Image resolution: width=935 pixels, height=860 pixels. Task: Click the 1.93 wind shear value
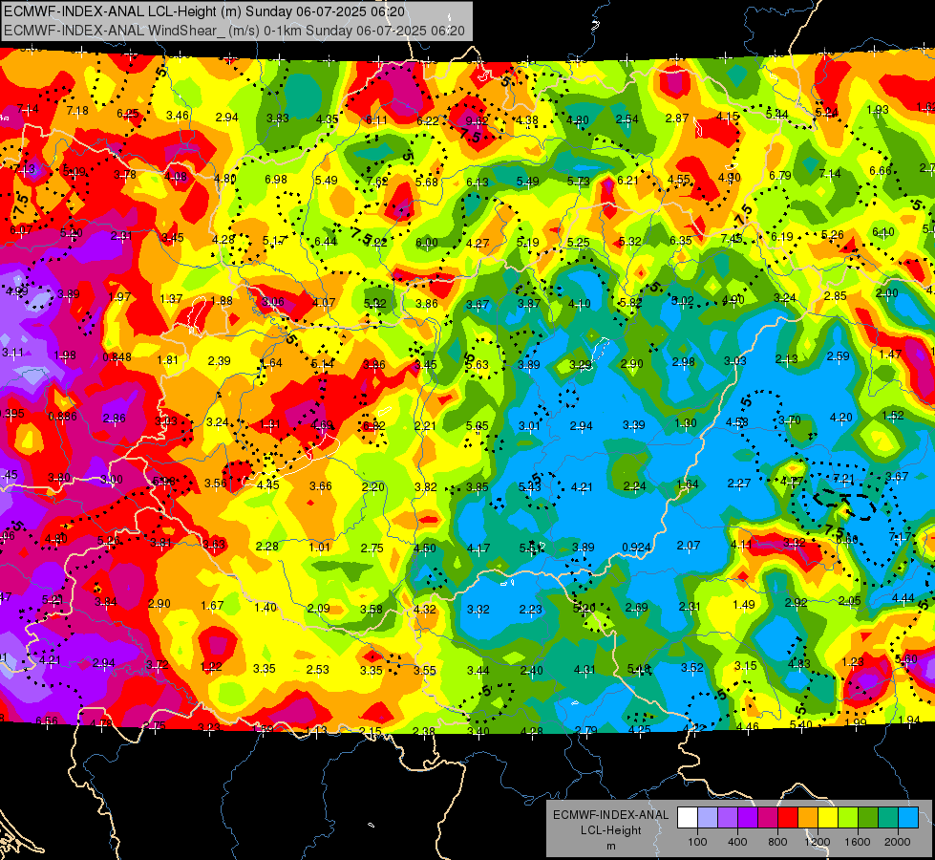(x=878, y=109)
